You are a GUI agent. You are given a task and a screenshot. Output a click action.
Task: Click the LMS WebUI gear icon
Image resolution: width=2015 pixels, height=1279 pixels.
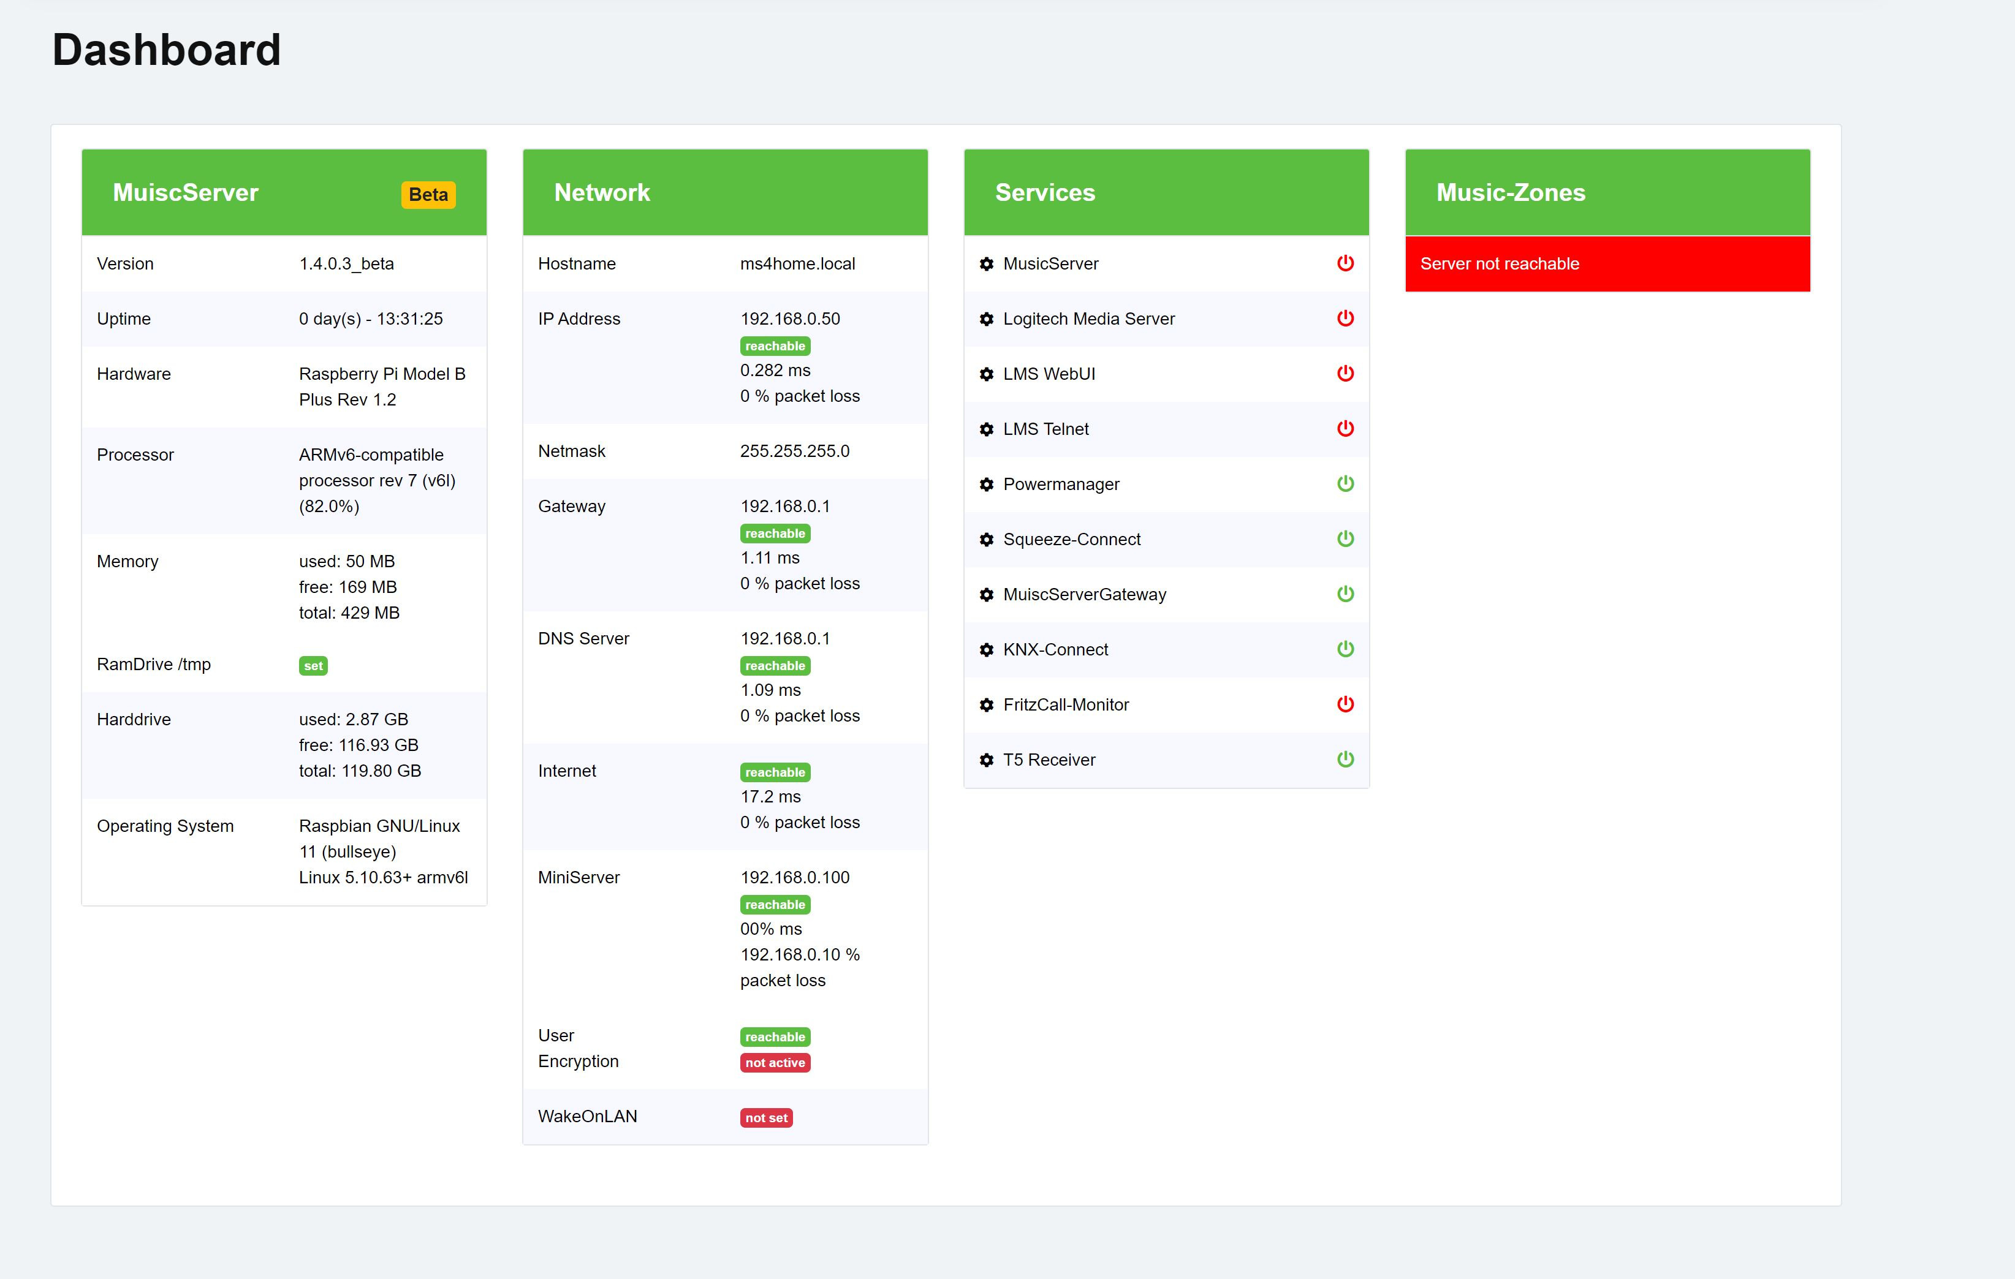987,375
